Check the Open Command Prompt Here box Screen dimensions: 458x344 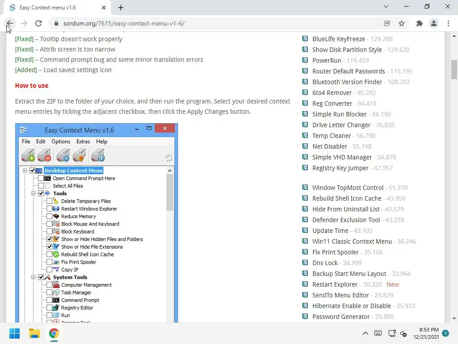click(41, 178)
